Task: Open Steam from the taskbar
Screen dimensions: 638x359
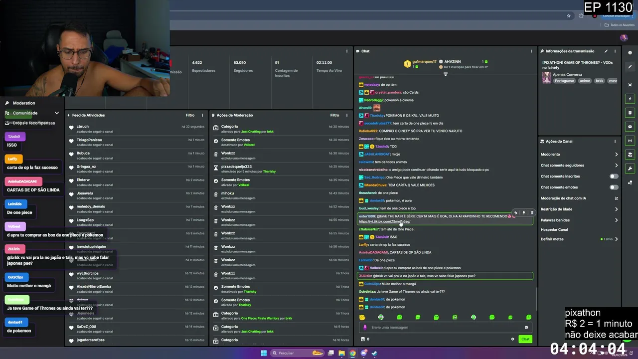Action: pos(374,353)
